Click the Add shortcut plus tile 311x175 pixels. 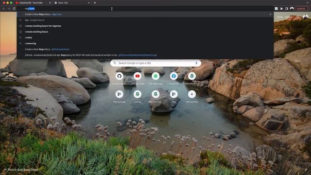[192, 94]
